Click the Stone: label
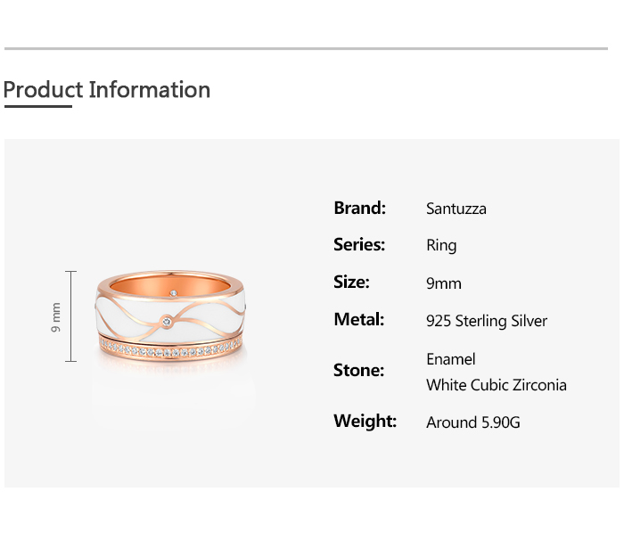Screen dimensions: 624x541 358,371
